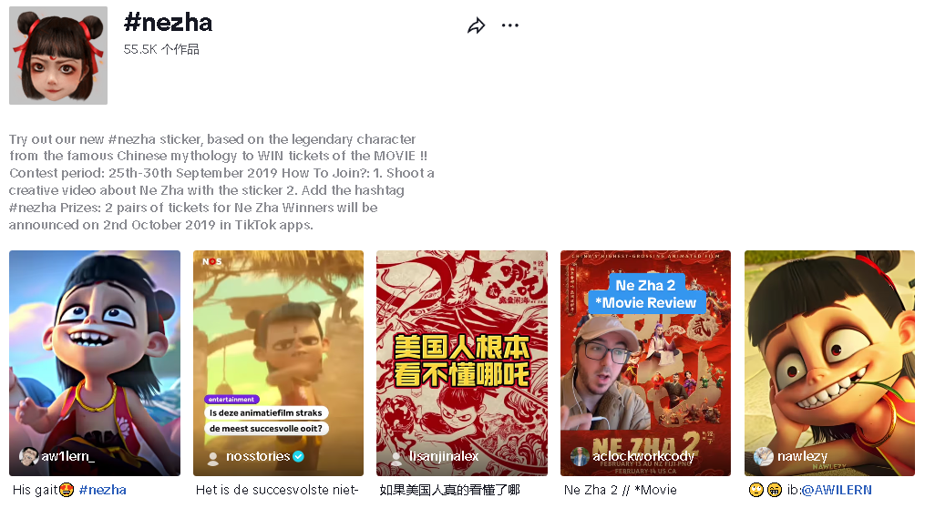Image resolution: width=925 pixels, height=508 pixels.
Task: Open the aw1lern_ Nezha video thumbnail
Action: coord(95,363)
